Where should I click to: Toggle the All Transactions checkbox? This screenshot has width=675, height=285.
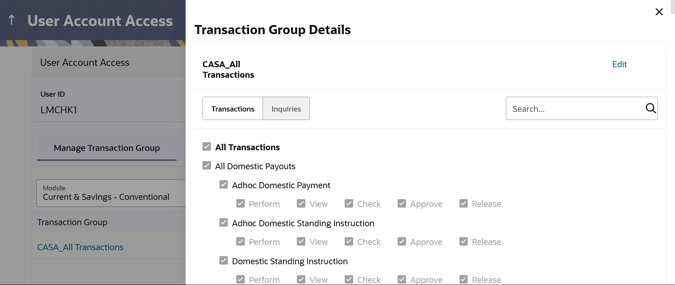(207, 147)
